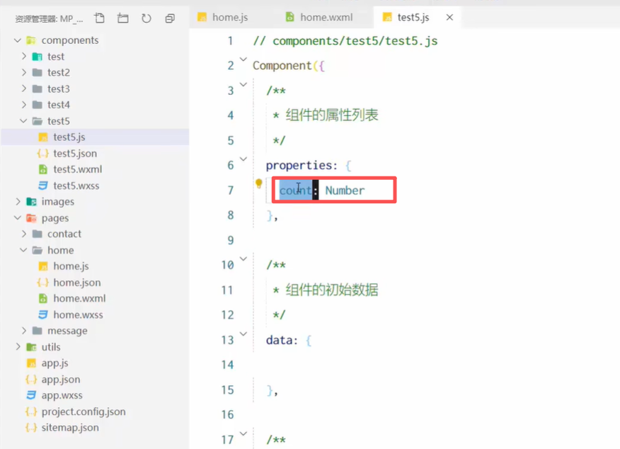
Task: Click the 组件的初始数据 comment text
Action: point(332,290)
